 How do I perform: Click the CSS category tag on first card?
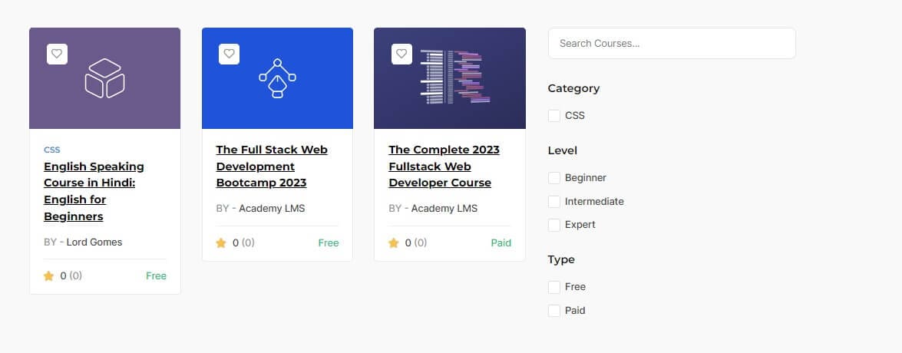pyautogui.click(x=52, y=150)
